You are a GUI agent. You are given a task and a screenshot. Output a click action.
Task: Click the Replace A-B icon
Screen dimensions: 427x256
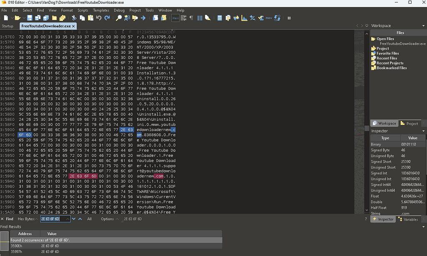pos(127,18)
